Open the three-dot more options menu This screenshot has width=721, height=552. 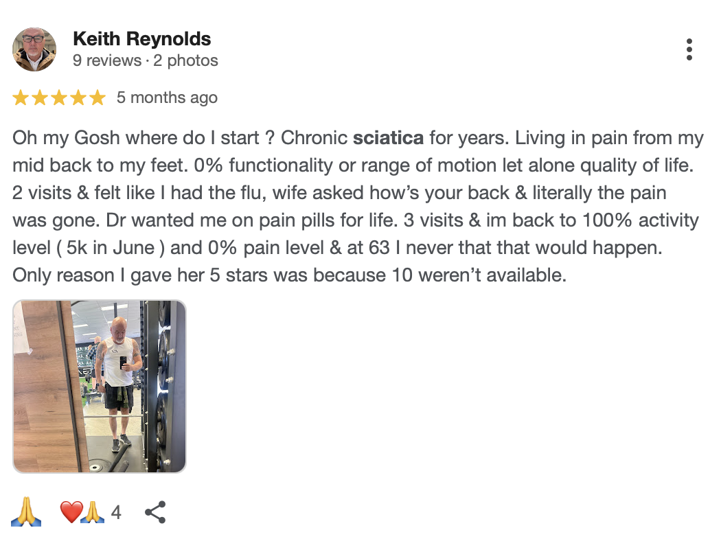(689, 49)
